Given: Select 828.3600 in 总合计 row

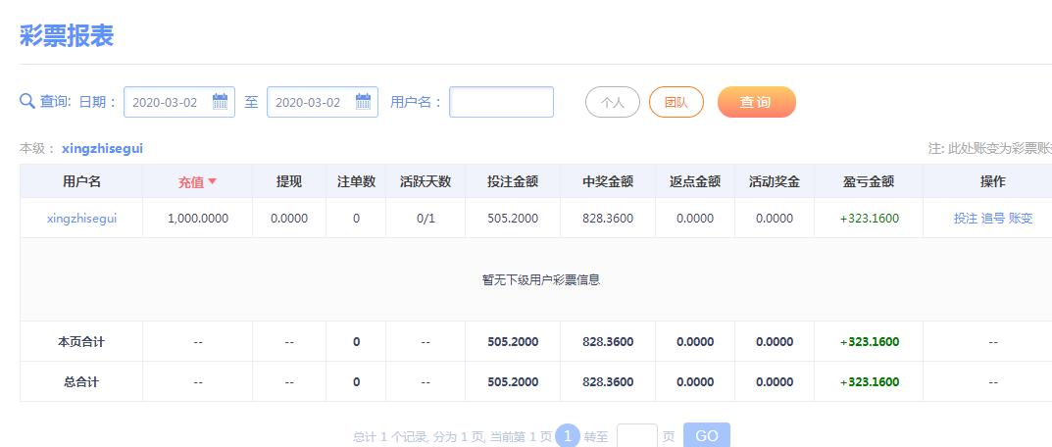Looking at the screenshot, I should point(608,382).
